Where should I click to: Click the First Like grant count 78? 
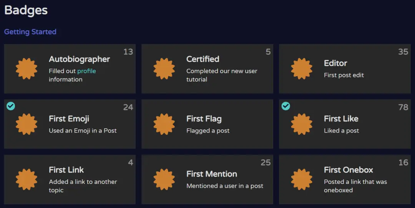click(x=403, y=107)
